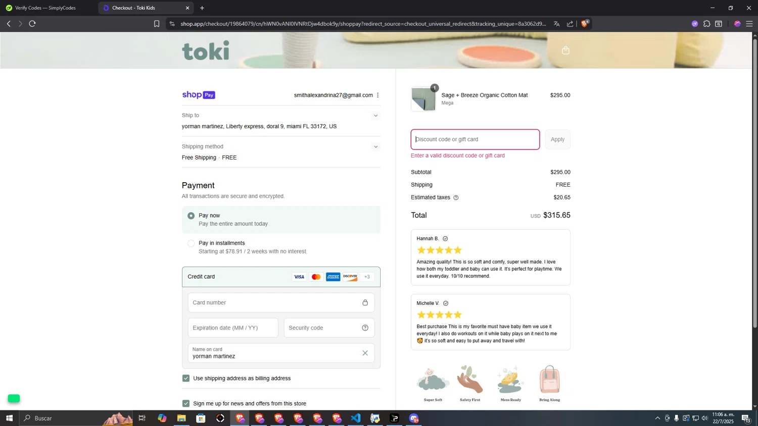Viewport: 758px width, 426px height.
Task: Expand the Ship to section
Action: 375,116
